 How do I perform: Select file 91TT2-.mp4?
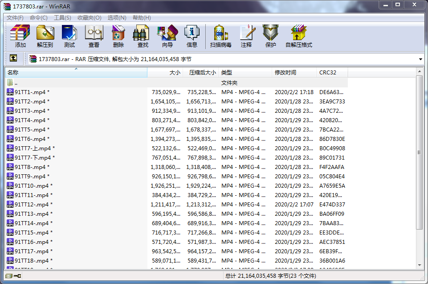pyautogui.click(x=32, y=101)
